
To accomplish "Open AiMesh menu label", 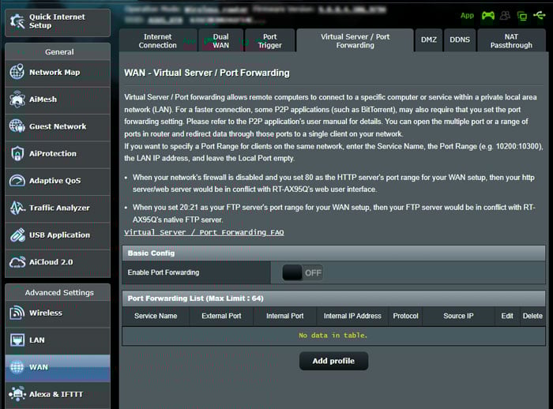I will tap(43, 99).
